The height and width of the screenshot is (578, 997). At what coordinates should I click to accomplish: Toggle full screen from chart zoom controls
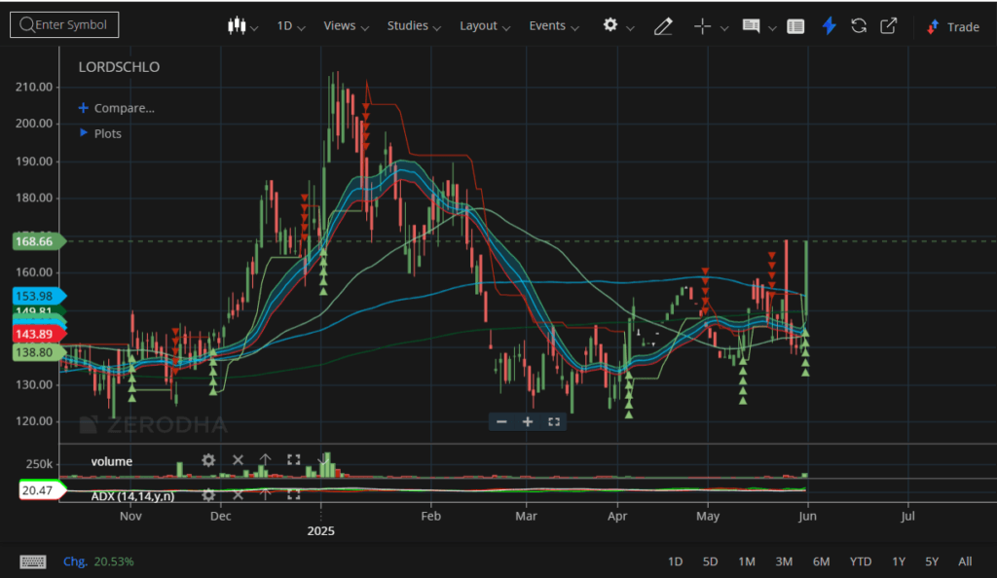(x=553, y=421)
